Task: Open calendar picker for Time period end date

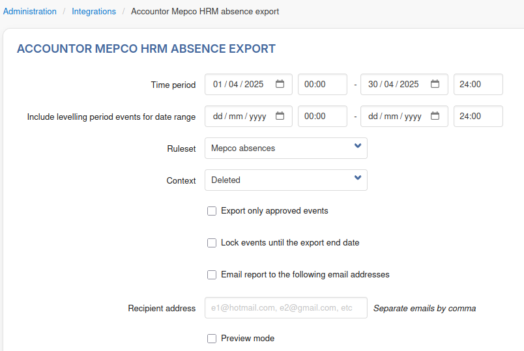Action: click(x=435, y=84)
